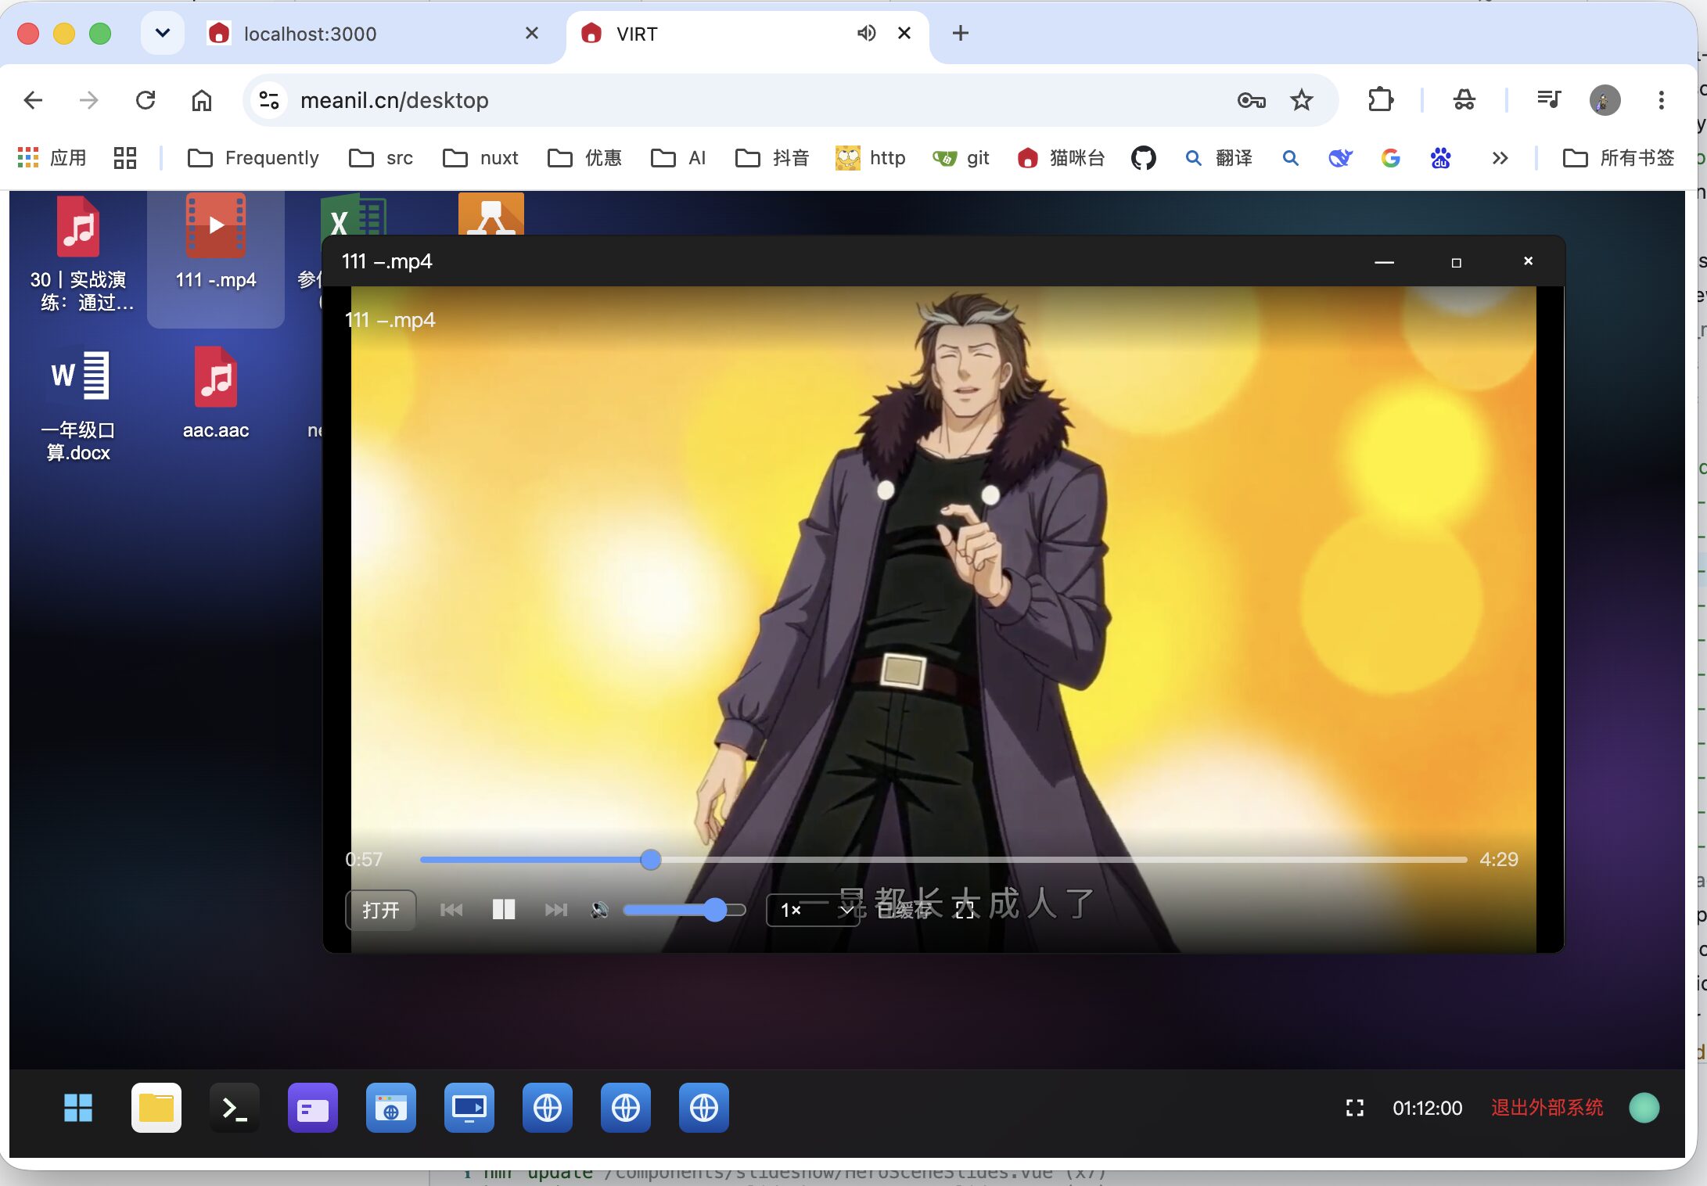This screenshot has height=1186, width=1707.
Task: Click the video progress seek bar
Action: (943, 860)
